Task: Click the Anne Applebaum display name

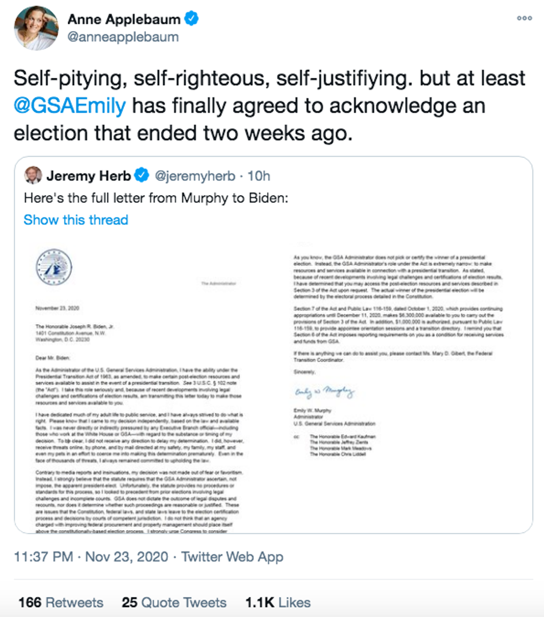Action: pyautogui.click(x=124, y=19)
